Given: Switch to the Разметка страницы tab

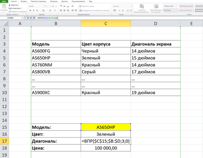Looking at the screenshot, I should pos(39,1).
